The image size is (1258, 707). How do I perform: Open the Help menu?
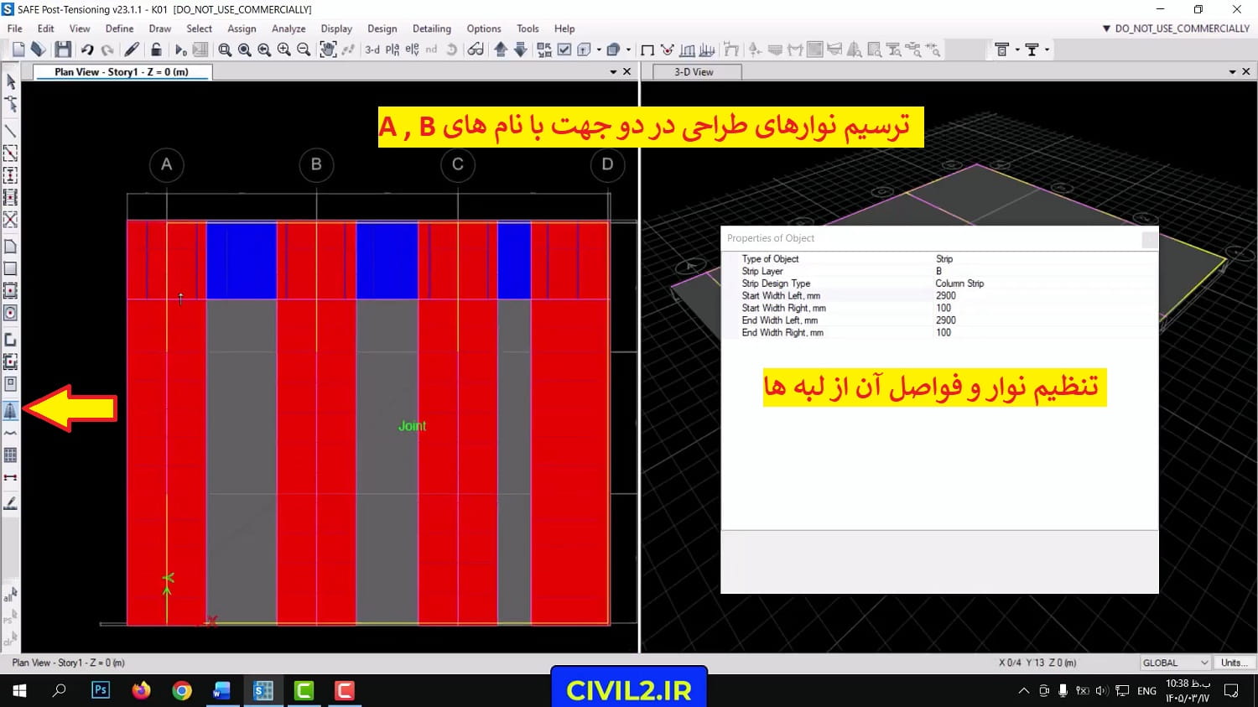[564, 29]
